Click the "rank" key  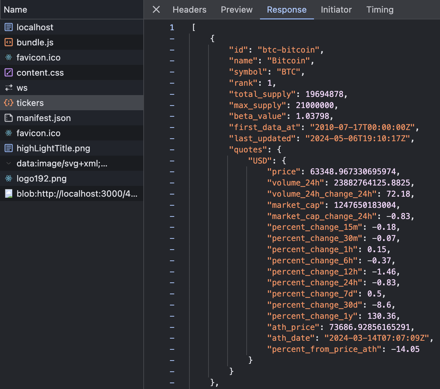(243, 83)
